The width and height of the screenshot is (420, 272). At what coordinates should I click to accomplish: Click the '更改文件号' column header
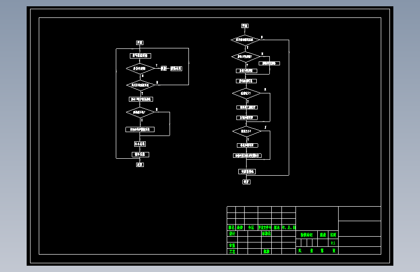point(264,227)
